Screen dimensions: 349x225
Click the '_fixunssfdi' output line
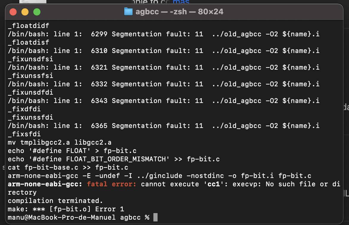tap(31, 118)
